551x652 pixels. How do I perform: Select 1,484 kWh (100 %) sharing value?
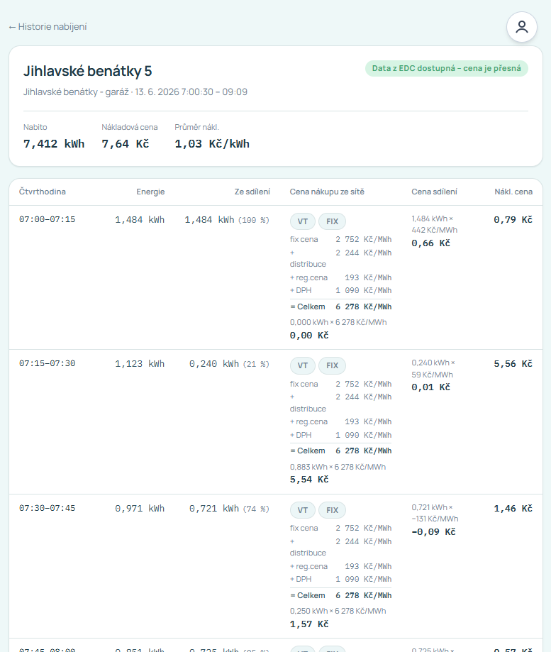click(227, 219)
